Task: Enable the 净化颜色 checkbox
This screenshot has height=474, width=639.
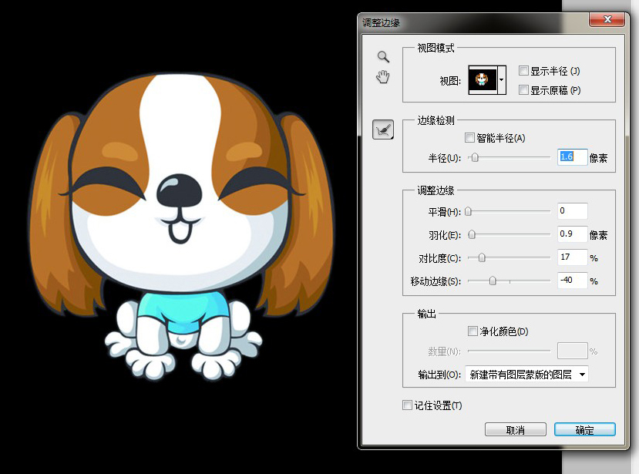Action: (x=473, y=331)
